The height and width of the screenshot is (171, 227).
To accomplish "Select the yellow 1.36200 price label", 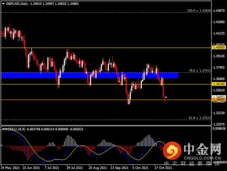I will [219, 84].
